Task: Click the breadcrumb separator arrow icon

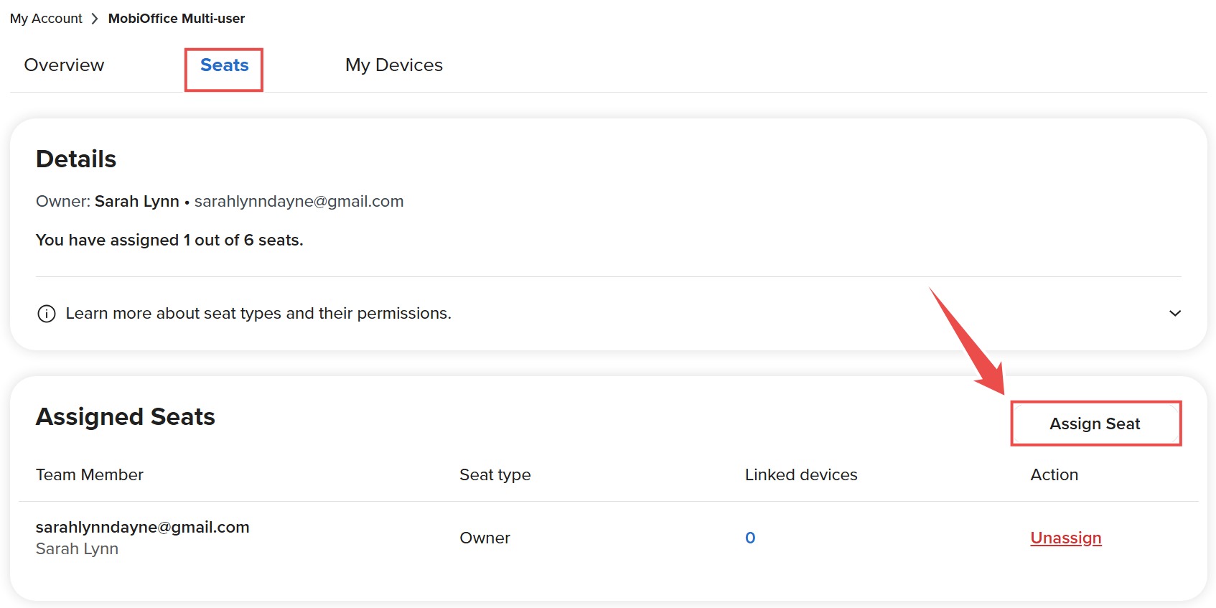Action: tap(95, 19)
